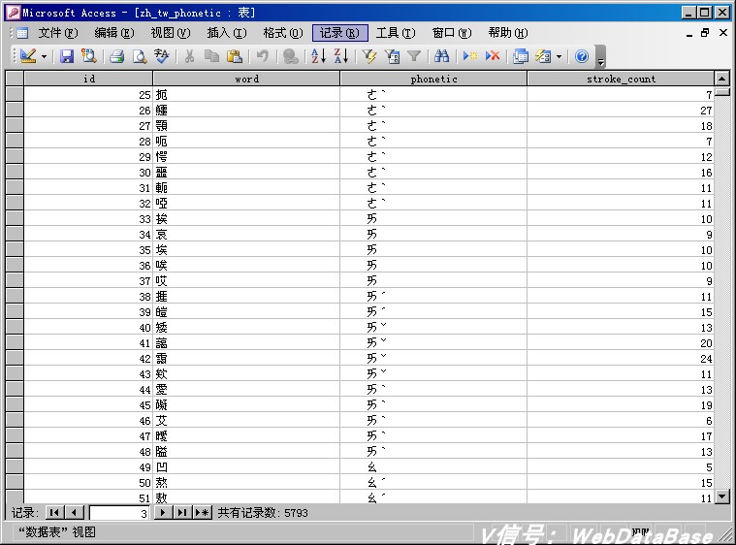This screenshot has width=736, height=545.
Task: Click the Undo arrow icon
Action: coord(263,56)
